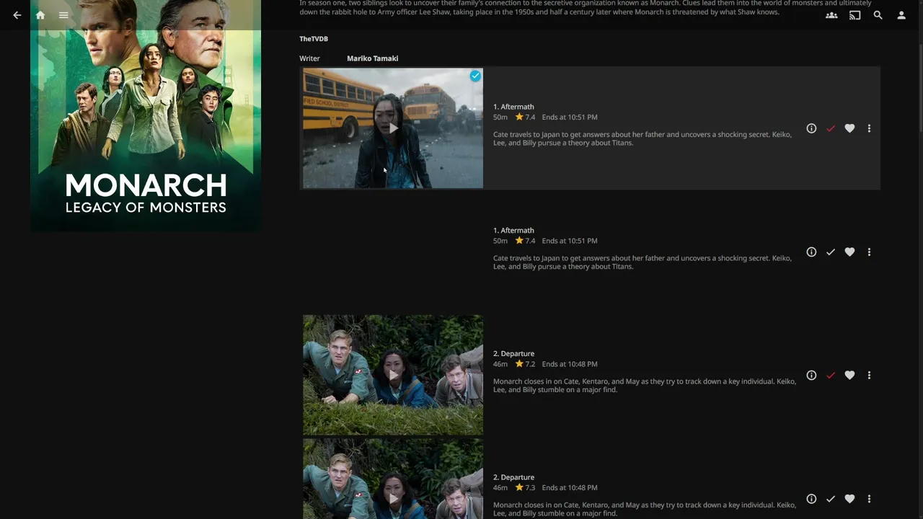923x519 pixels.
Task: Open three-dot menu for Departure rated 7.3
Action: point(869,499)
